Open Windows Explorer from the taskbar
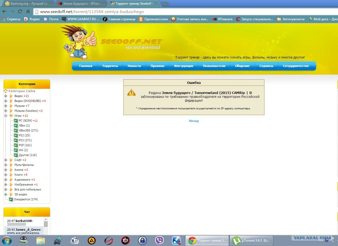The height and width of the screenshot is (246, 338). click(x=41, y=241)
